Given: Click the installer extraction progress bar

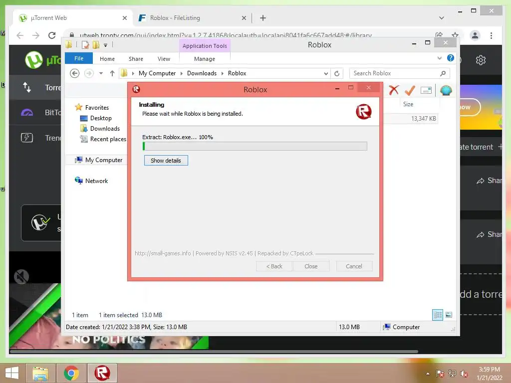Looking at the screenshot, I should click(255, 146).
